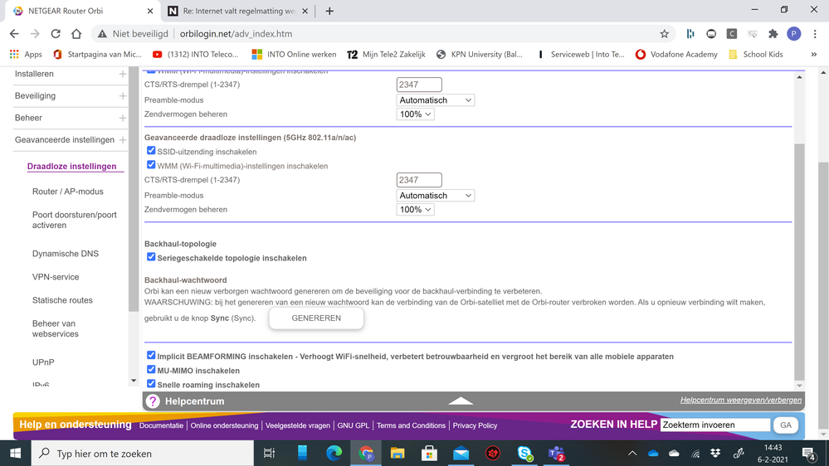The height and width of the screenshot is (466, 829).
Task: Open Documentatie link
Action: point(161,425)
